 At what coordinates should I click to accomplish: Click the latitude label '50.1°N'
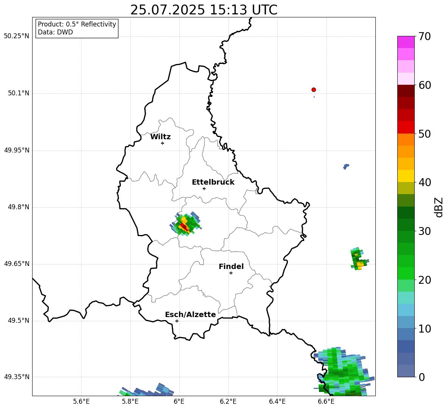pyautogui.click(x=19, y=93)
